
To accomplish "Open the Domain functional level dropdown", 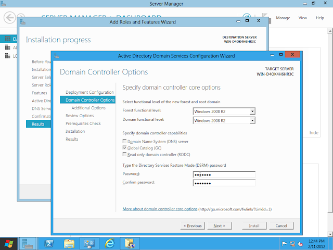I will pos(252,120).
